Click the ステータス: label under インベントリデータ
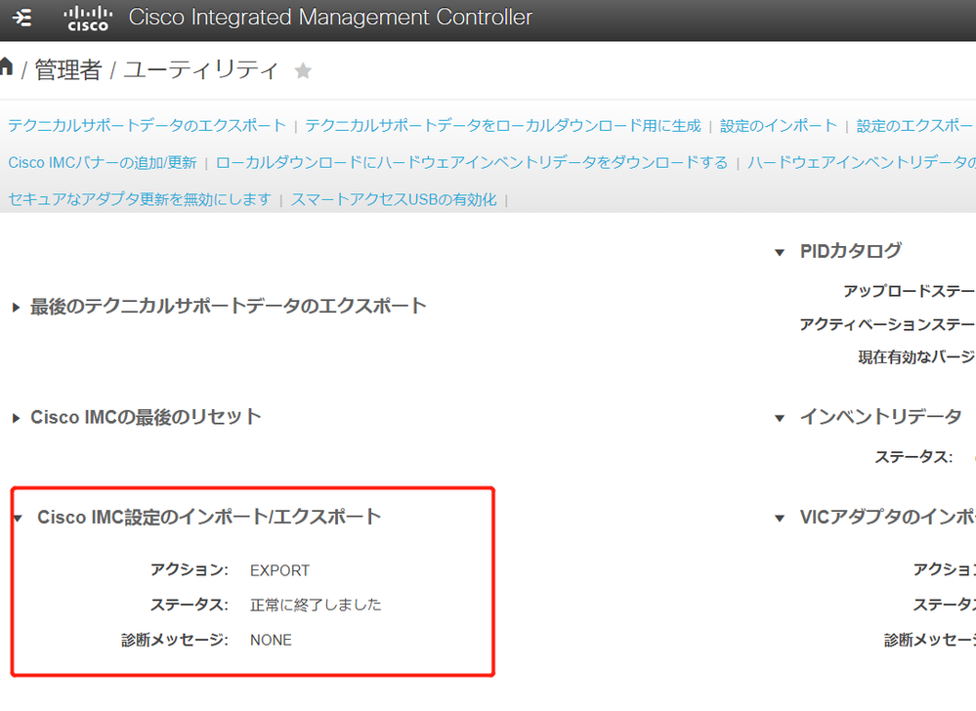This screenshot has height=711, width=976. pyautogui.click(x=913, y=457)
